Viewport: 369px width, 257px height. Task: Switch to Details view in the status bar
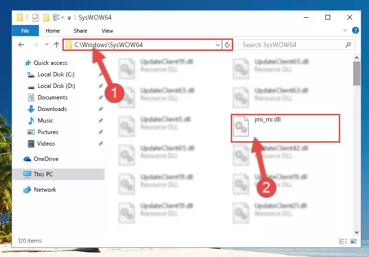tap(343, 241)
